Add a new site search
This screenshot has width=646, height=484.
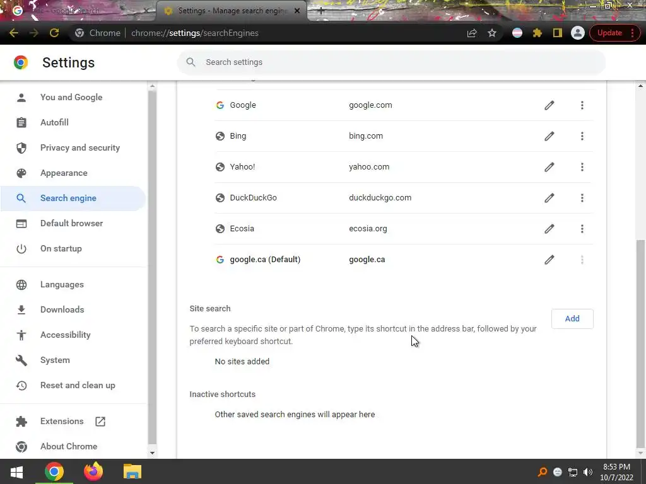tap(572, 319)
